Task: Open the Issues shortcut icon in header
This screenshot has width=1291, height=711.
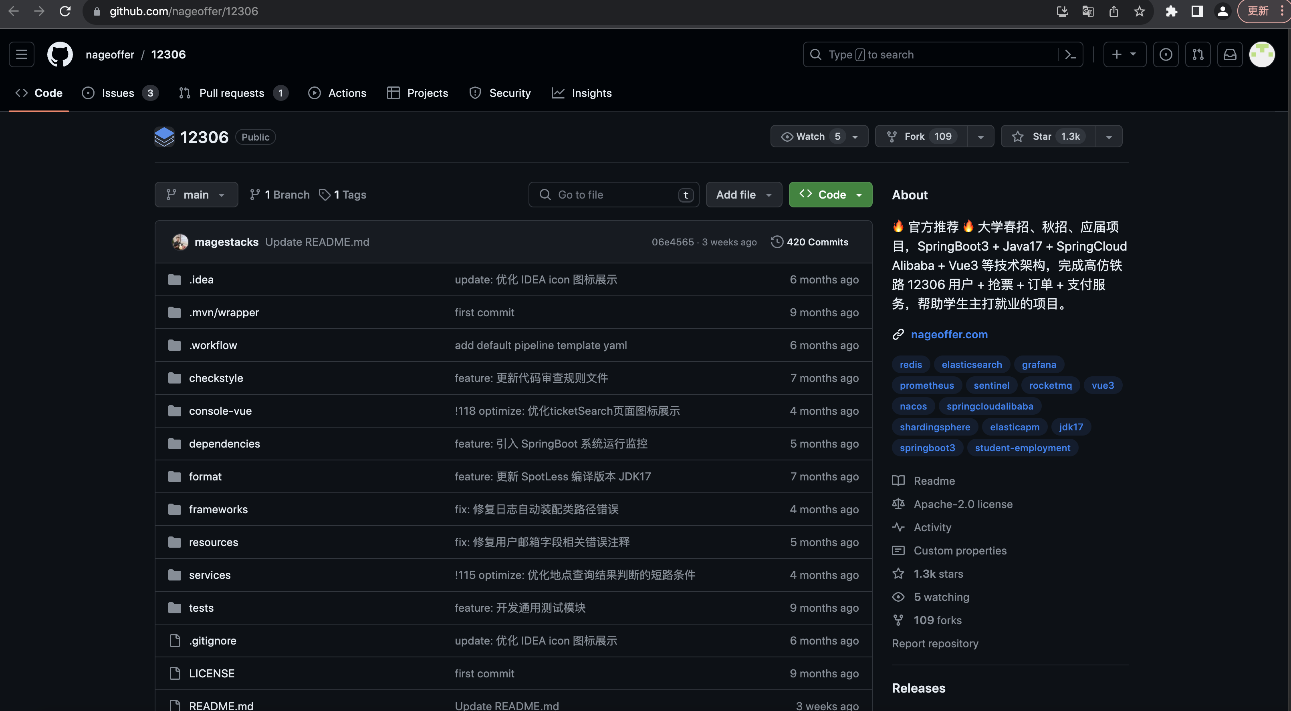Action: point(1166,54)
